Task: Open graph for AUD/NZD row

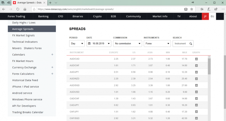Action: pyautogui.click(x=196, y=79)
